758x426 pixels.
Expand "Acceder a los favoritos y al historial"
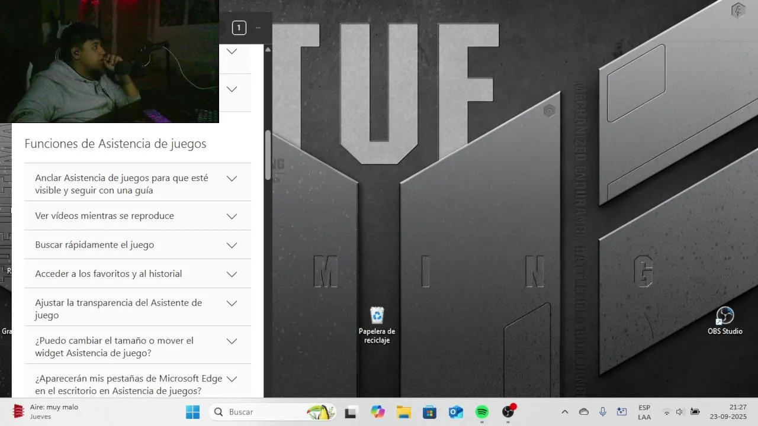click(x=137, y=274)
